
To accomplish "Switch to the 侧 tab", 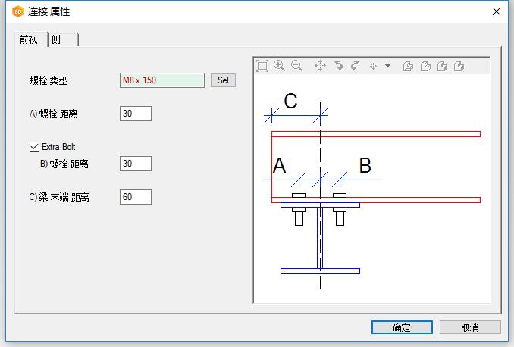I will point(63,39).
